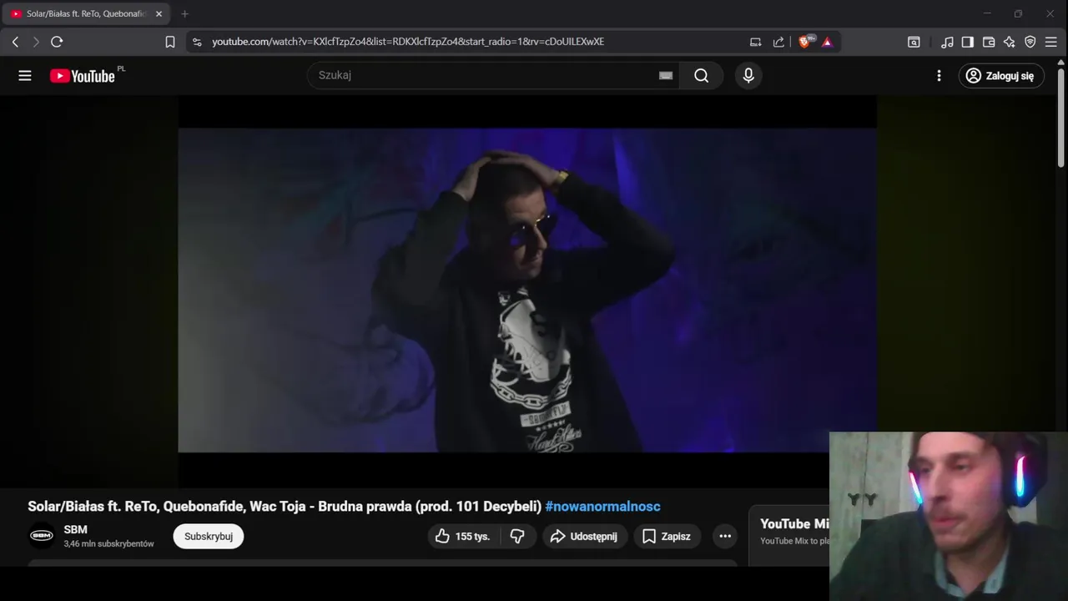Open Brave Playlist music note icon
The height and width of the screenshot is (601, 1068).
point(947,42)
